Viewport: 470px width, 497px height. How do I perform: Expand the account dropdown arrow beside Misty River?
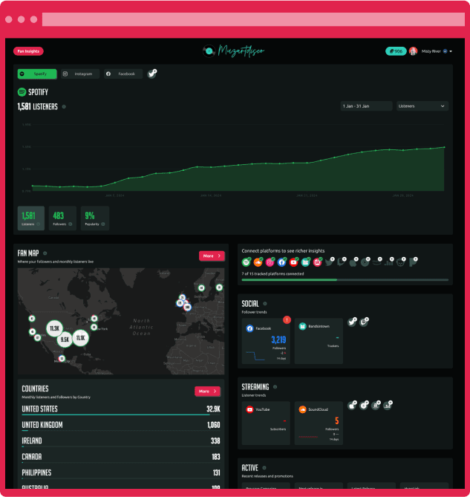pos(451,51)
